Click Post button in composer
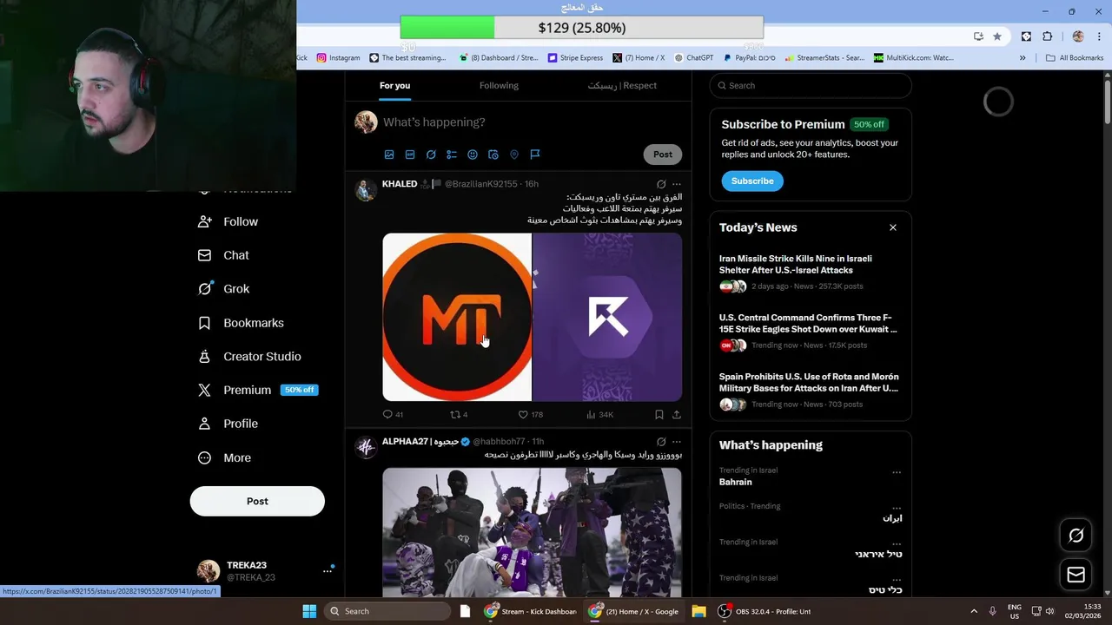 [663, 155]
